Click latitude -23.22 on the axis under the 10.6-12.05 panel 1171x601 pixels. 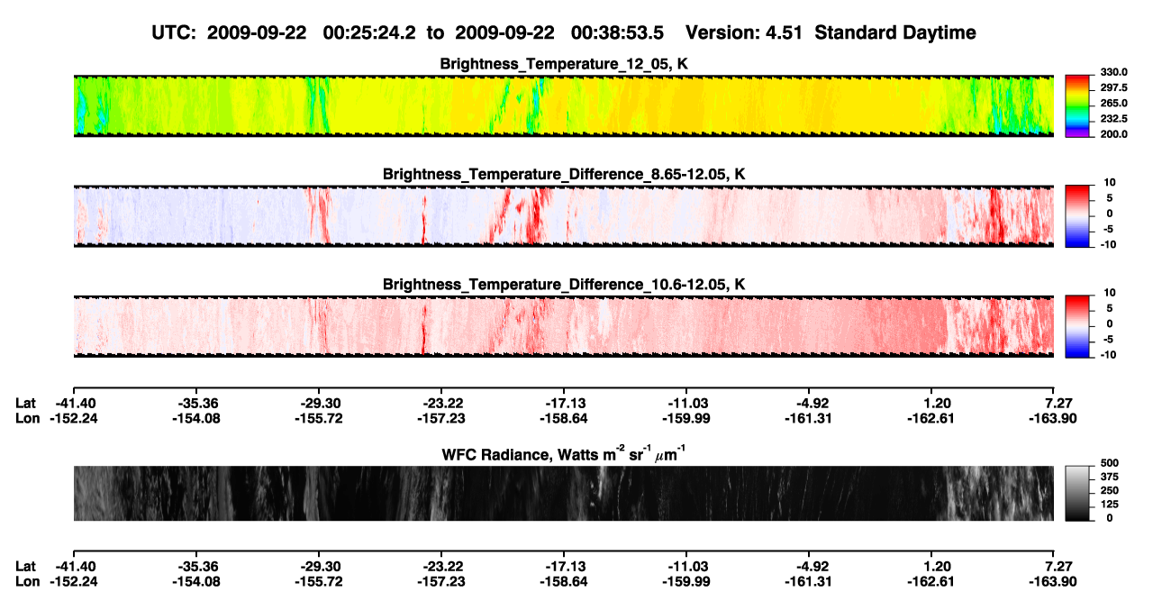pos(441,402)
